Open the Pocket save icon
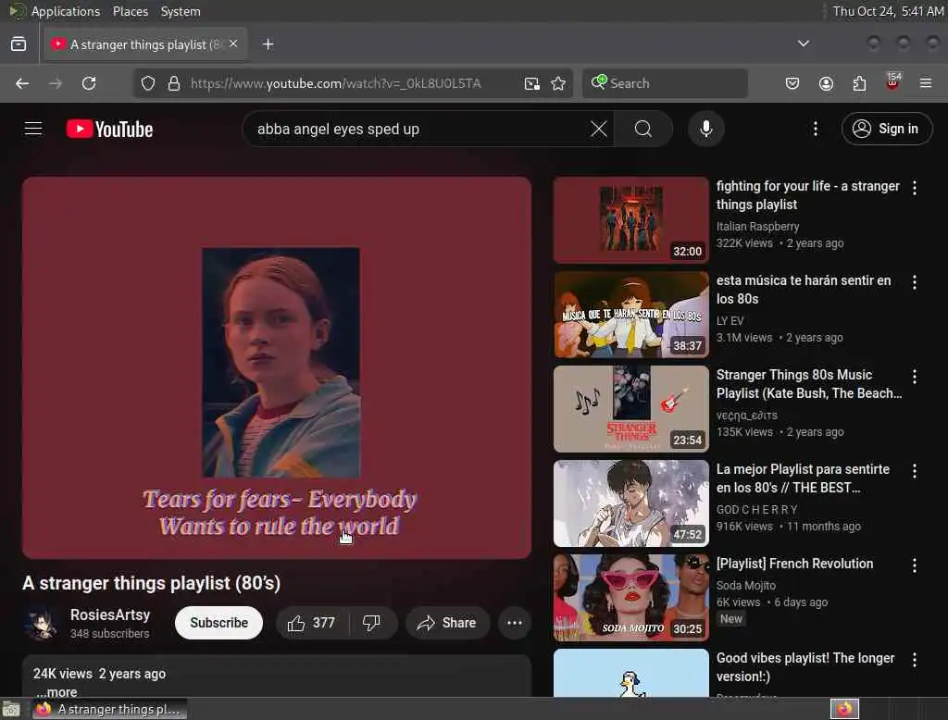 pyautogui.click(x=792, y=83)
